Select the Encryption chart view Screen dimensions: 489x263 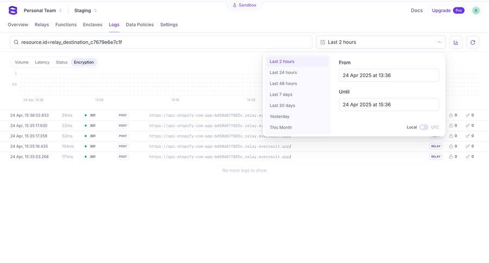pyautogui.click(x=84, y=62)
